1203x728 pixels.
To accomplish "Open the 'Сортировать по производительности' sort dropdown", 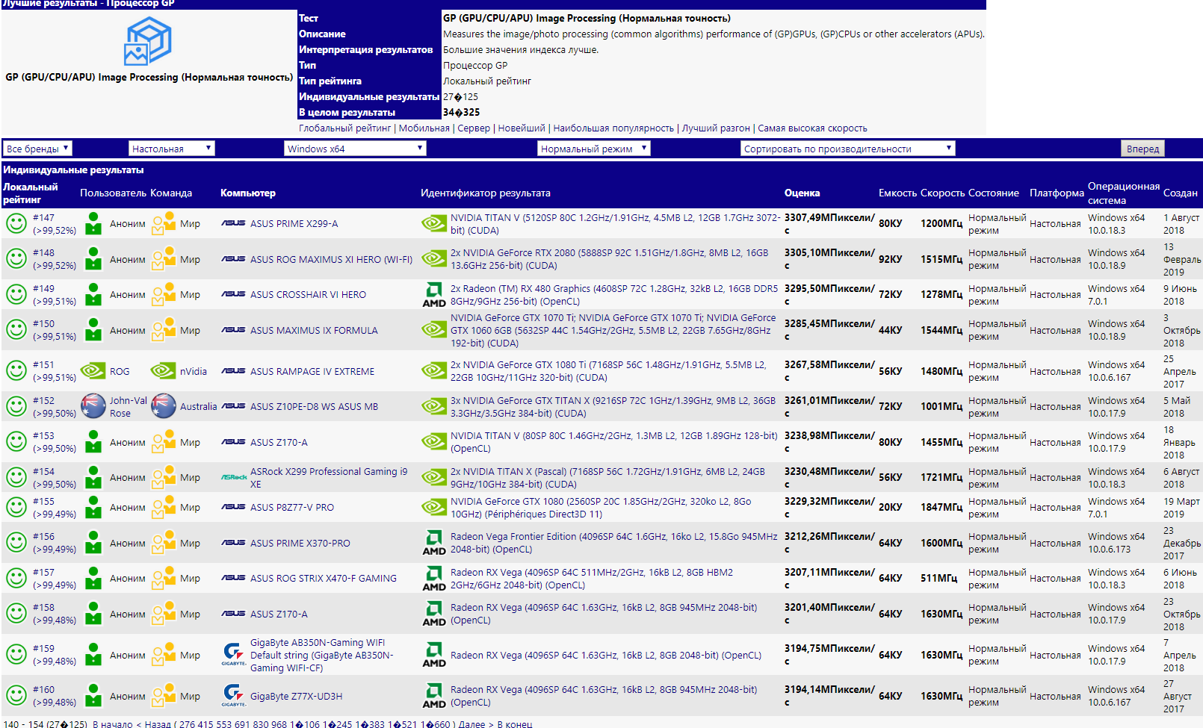I will 848,149.
